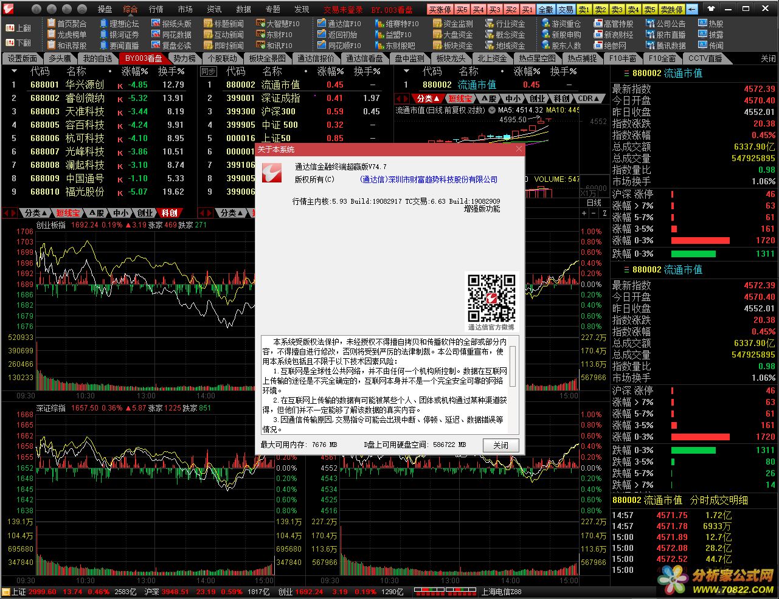Open 即时新闻 shortcut
The height and width of the screenshot is (599, 779).
click(223, 46)
